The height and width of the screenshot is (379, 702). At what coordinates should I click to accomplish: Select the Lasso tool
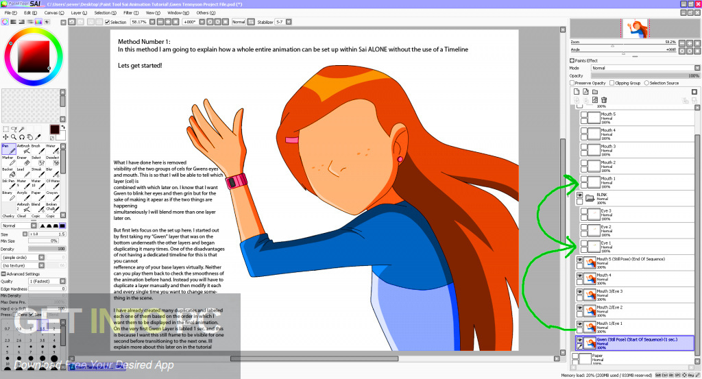click(x=14, y=130)
